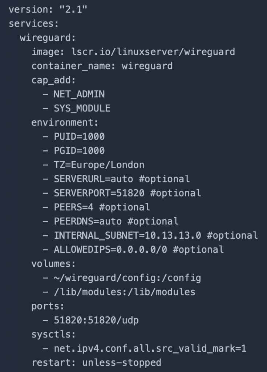Click the NET_ADMIN capability entry
The height and width of the screenshot is (372, 267).
click(79, 94)
